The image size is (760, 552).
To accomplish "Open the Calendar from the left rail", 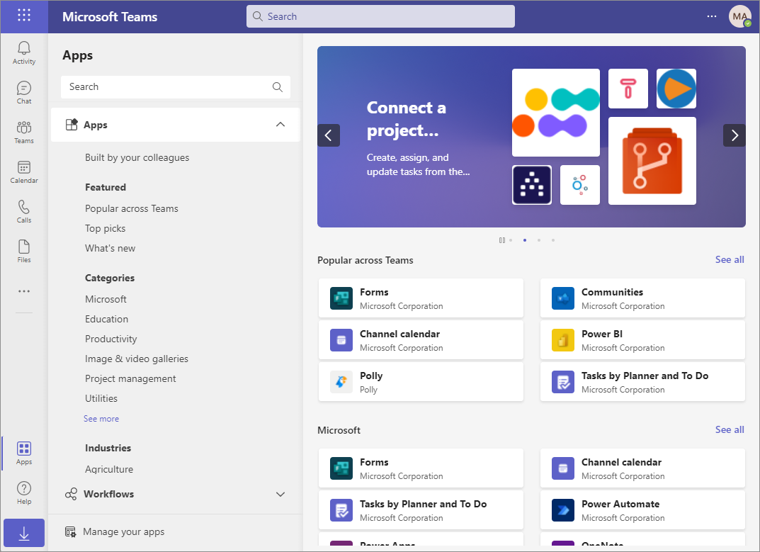I will pyautogui.click(x=23, y=170).
